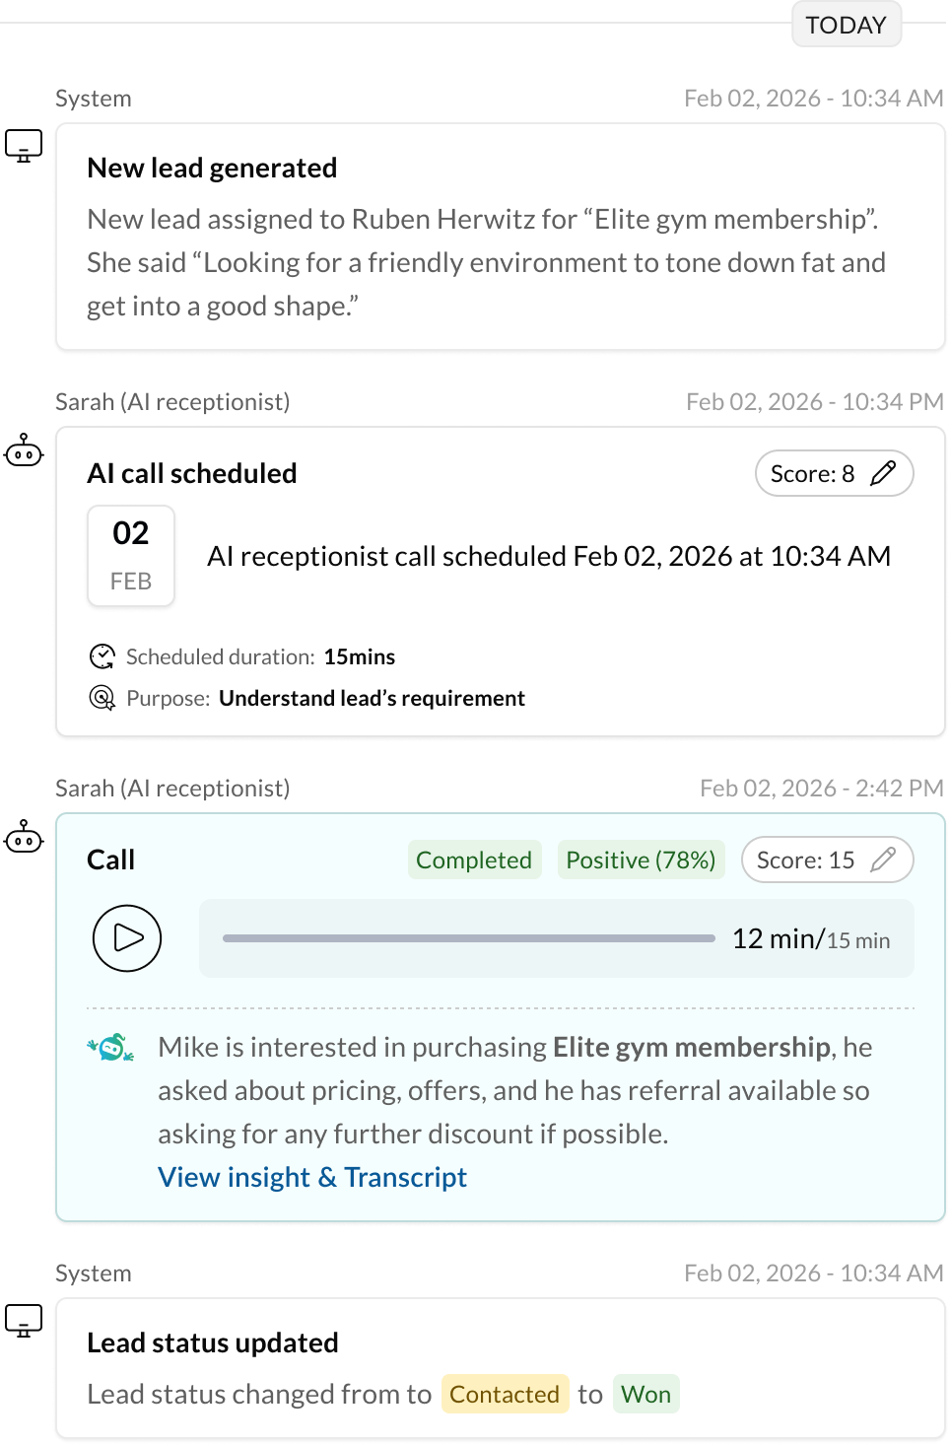The image size is (950, 1445).
Task: Play the call recording
Action: [127, 937]
